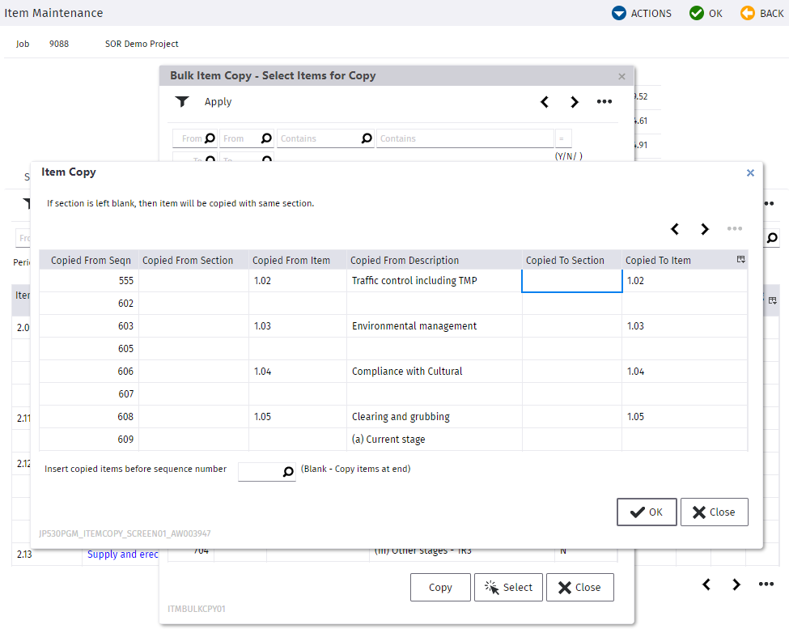
Task: Confirm Item Copy with the OK button
Action: click(647, 512)
